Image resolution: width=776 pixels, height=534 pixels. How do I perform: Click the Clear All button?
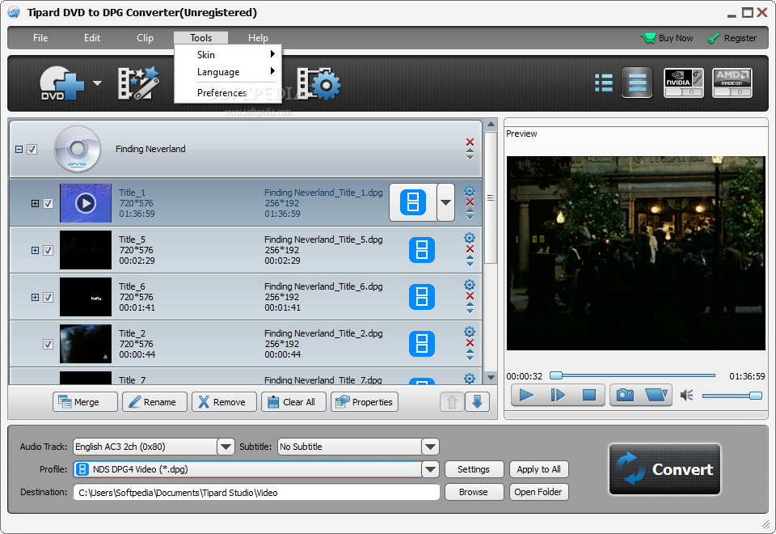(294, 402)
